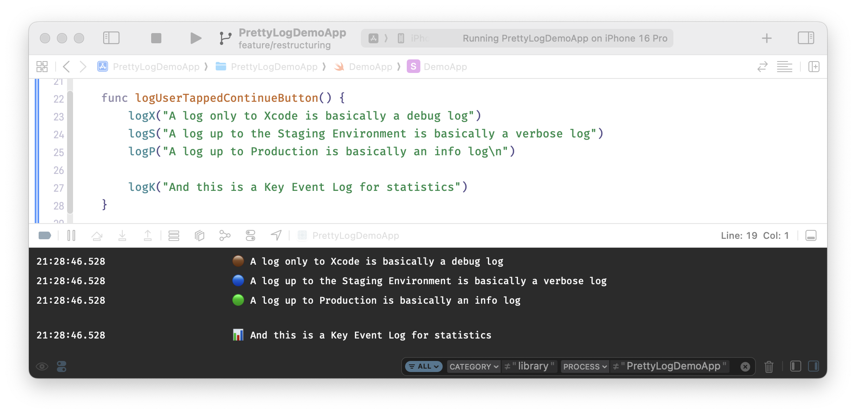Clear the console filter
The width and height of the screenshot is (856, 414).
click(x=745, y=367)
